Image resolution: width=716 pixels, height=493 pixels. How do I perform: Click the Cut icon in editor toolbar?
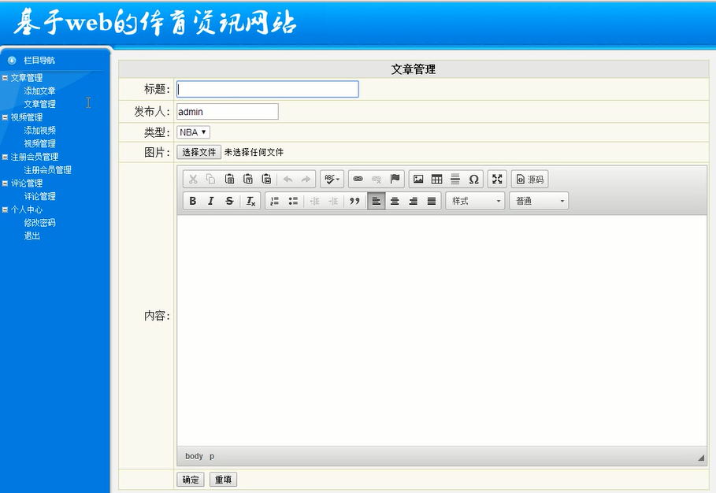[193, 179]
